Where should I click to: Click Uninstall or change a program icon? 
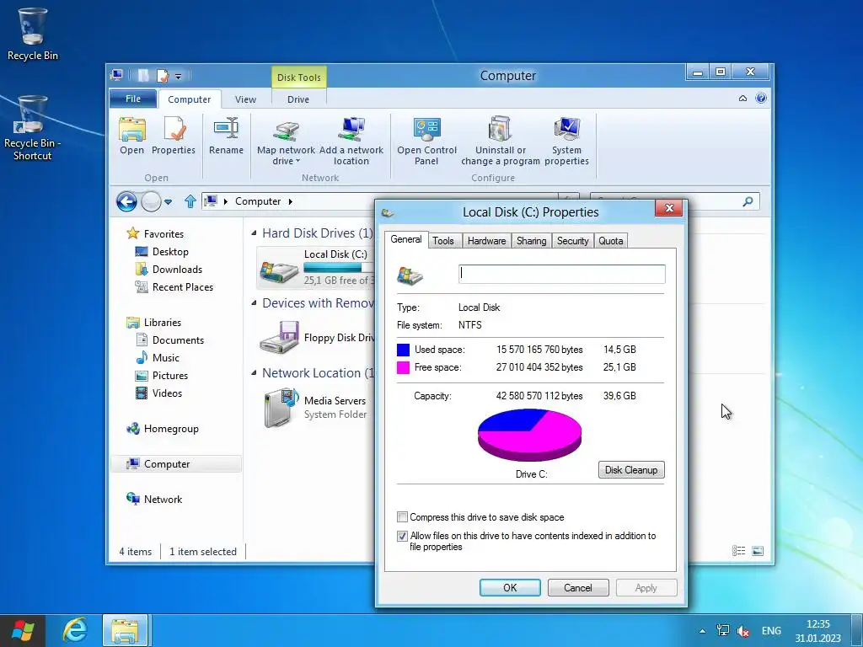[501, 141]
